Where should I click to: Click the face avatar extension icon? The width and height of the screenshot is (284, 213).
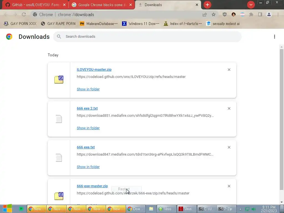pos(234,14)
